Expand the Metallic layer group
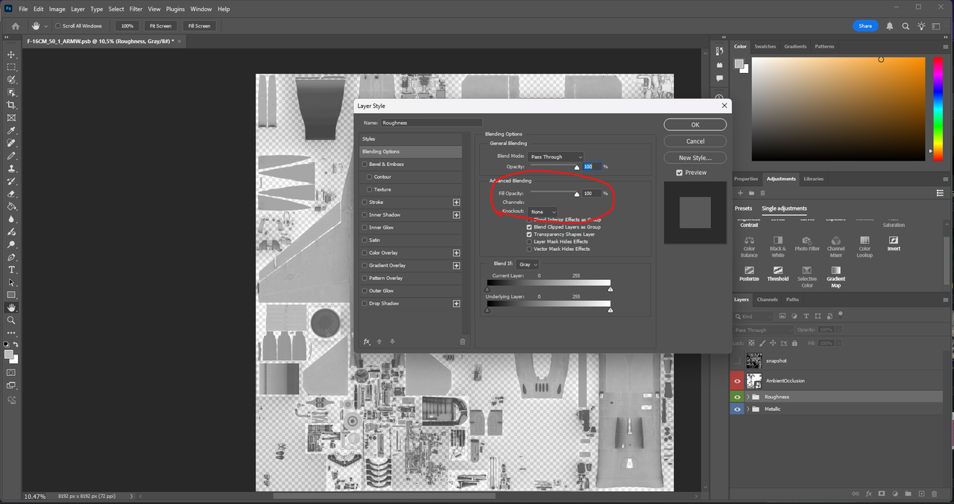The image size is (954, 504). click(748, 409)
